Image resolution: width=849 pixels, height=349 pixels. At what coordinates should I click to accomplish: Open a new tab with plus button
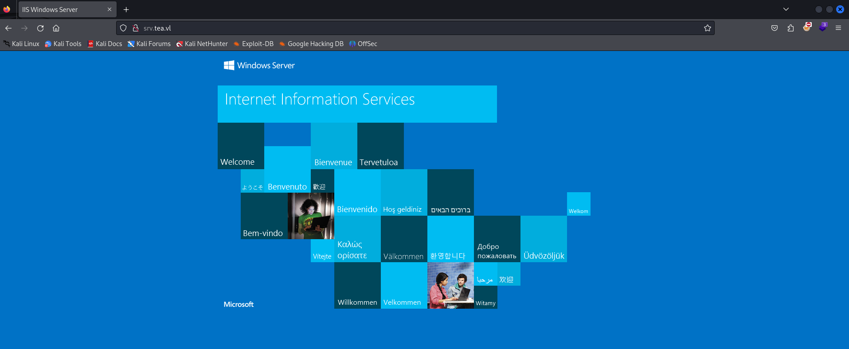[126, 10]
